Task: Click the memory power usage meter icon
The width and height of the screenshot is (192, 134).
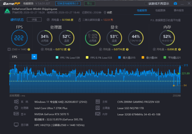Action: coord(154,49)
